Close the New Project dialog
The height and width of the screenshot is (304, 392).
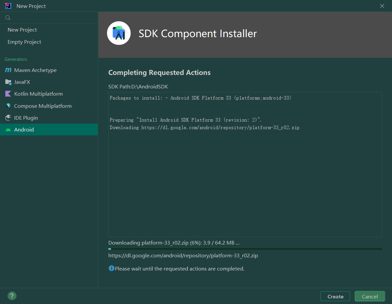tap(382, 6)
